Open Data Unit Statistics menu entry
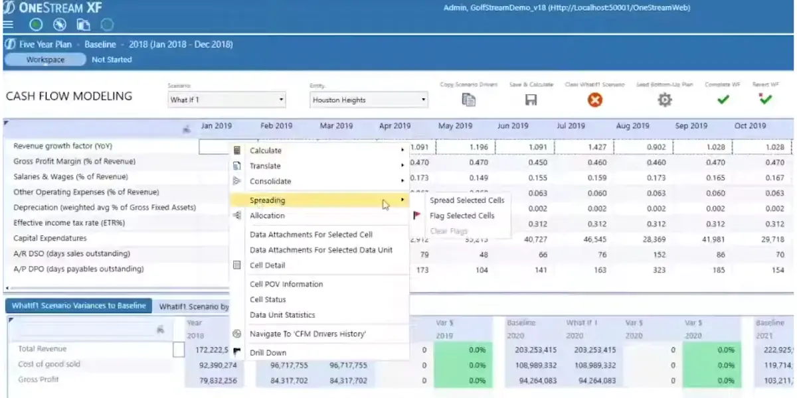 (282, 315)
